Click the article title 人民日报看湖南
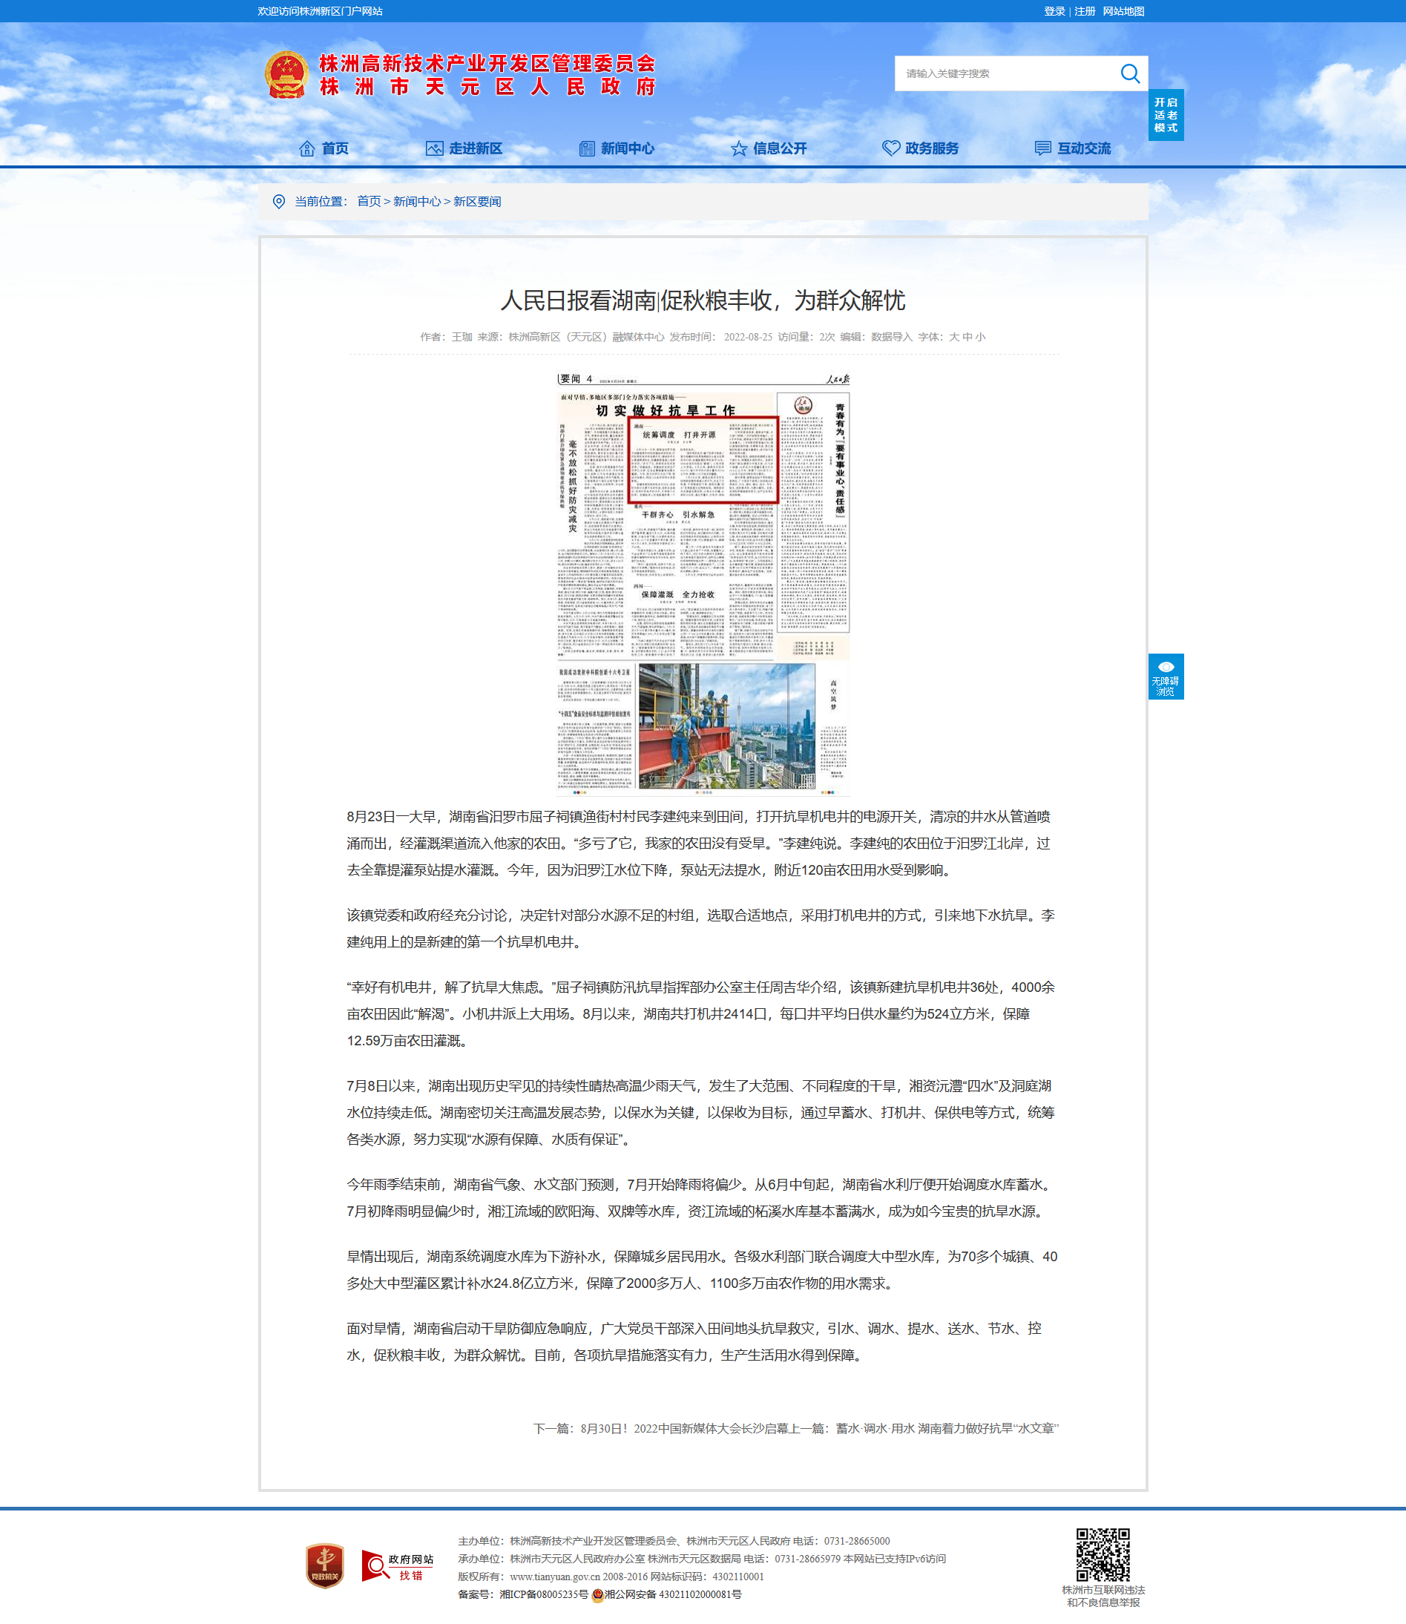1406x1624 pixels. 703,300
